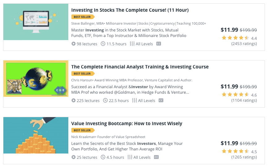Click the Best Seller badge under Value Investing Bootcamp
The image size is (268, 168).
click(x=83, y=130)
